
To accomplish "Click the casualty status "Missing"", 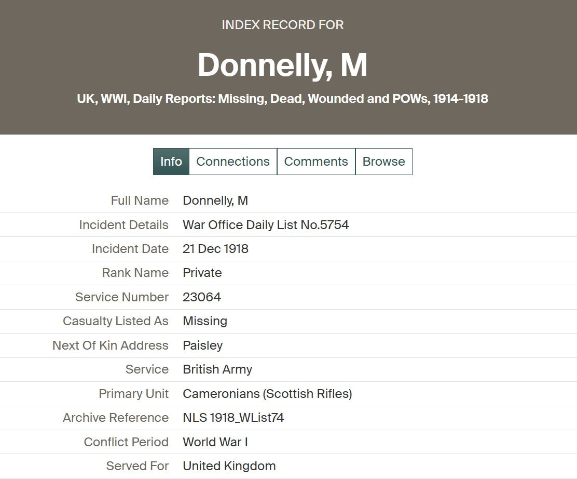I will pyautogui.click(x=205, y=321).
